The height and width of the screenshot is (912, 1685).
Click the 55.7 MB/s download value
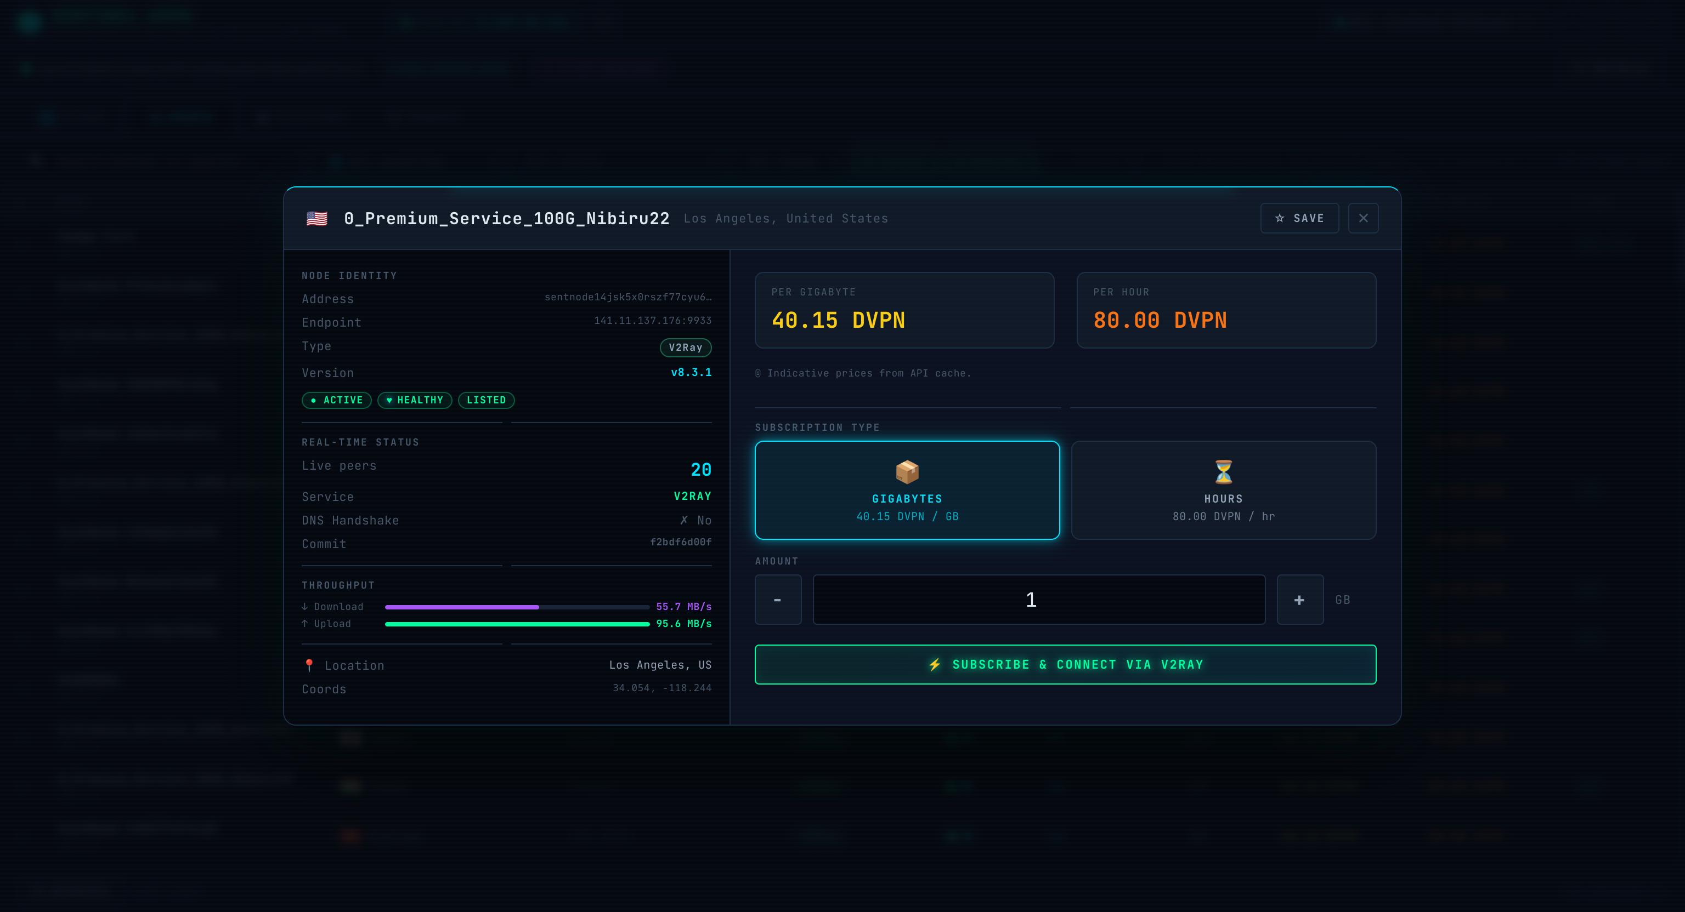[x=683, y=607]
